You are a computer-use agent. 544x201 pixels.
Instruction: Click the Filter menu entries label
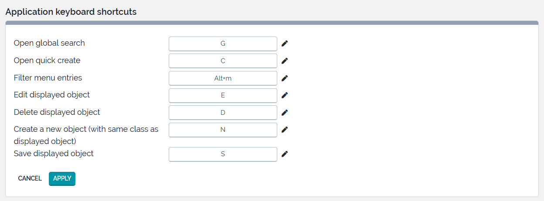(x=48, y=78)
